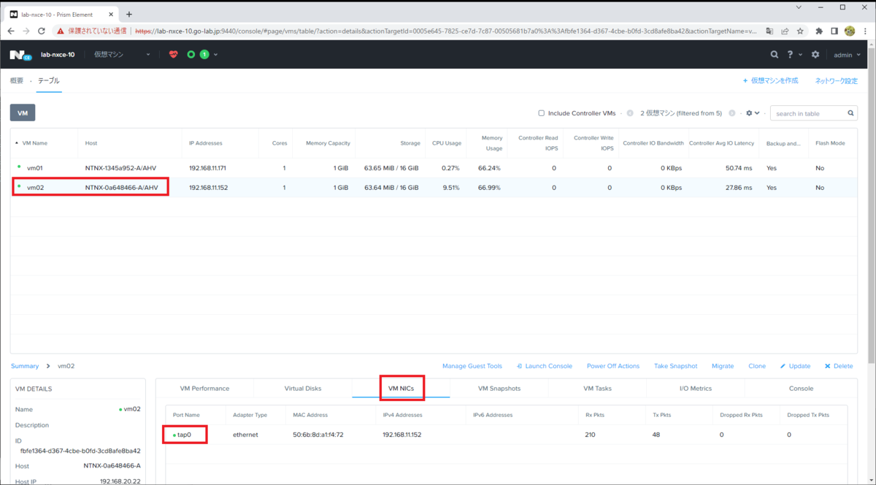This screenshot has height=485, width=876.
Task: Select the vm02 row in VM table
Action: [x=434, y=188]
